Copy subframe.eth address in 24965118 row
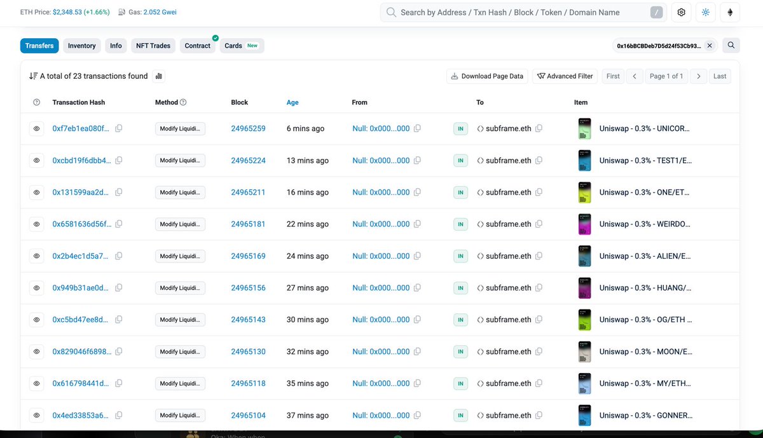763x438 pixels. pyautogui.click(x=539, y=383)
